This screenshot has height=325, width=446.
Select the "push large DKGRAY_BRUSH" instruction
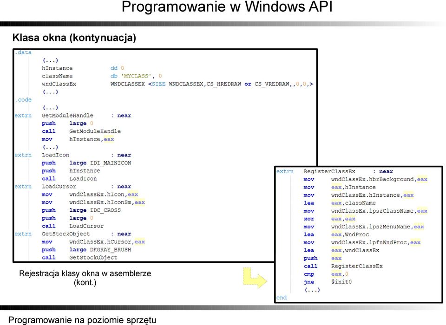click(86, 250)
